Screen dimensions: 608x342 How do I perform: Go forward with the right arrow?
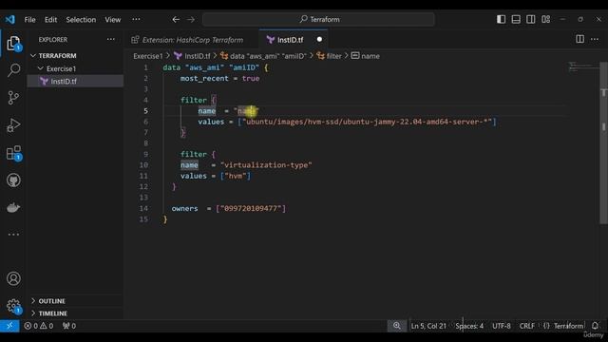pos(191,19)
